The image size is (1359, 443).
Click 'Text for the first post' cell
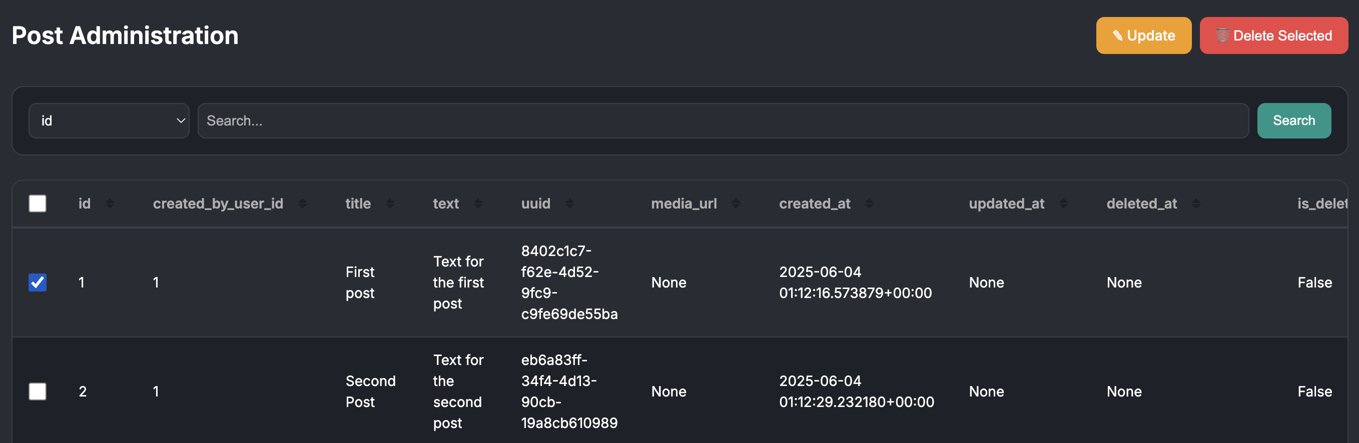point(458,282)
